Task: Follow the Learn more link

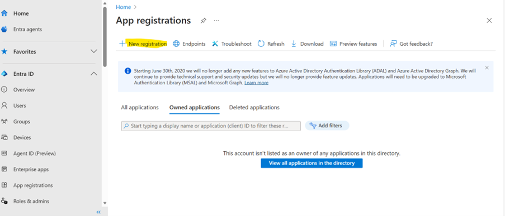Action: (256, 83)
